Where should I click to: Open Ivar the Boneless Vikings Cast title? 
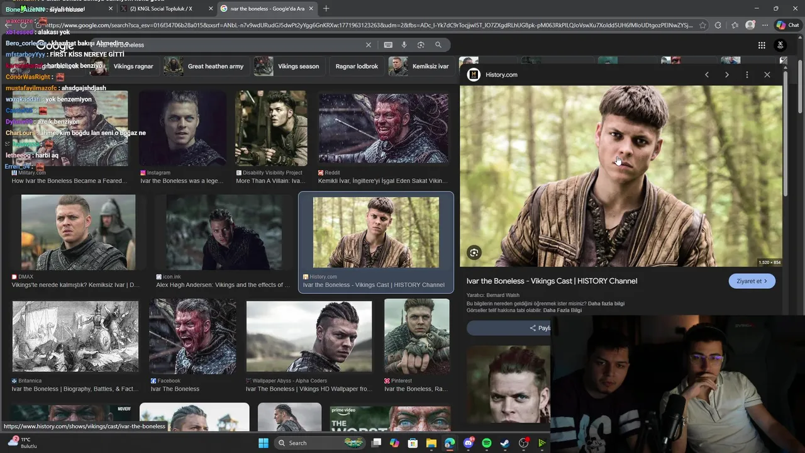(552, 281)
